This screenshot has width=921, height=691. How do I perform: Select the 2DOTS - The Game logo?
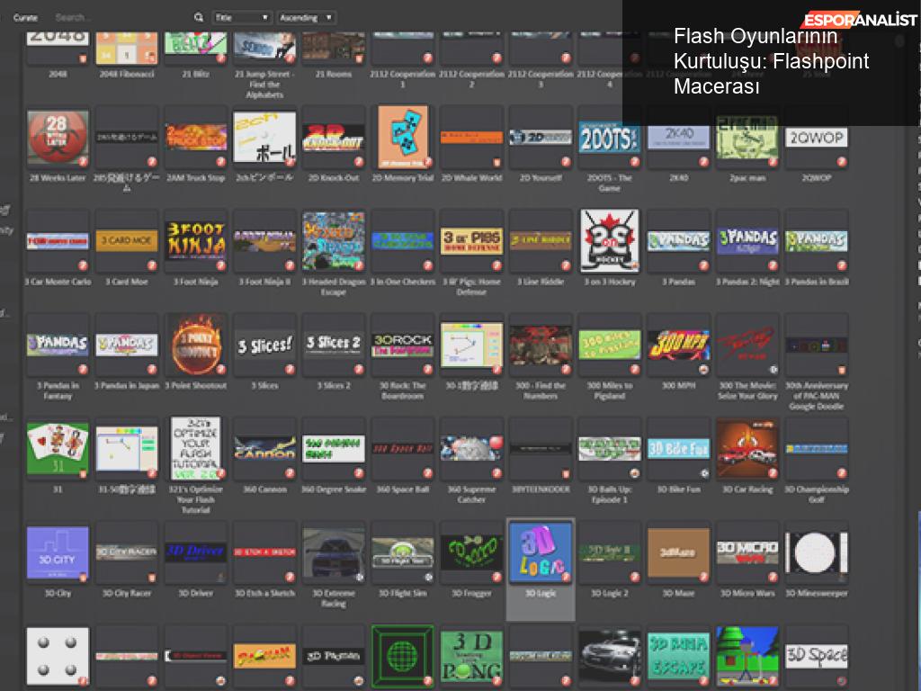click(610, 138)
